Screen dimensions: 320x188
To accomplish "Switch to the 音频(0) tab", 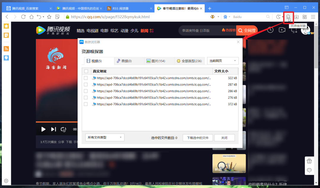I will (x=129, y=61).
